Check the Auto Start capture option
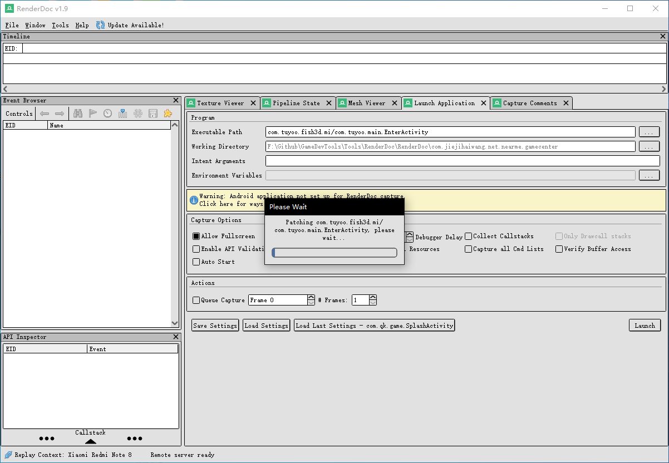The height and width of the screenshot is (463, 669). tap(196, 262)
